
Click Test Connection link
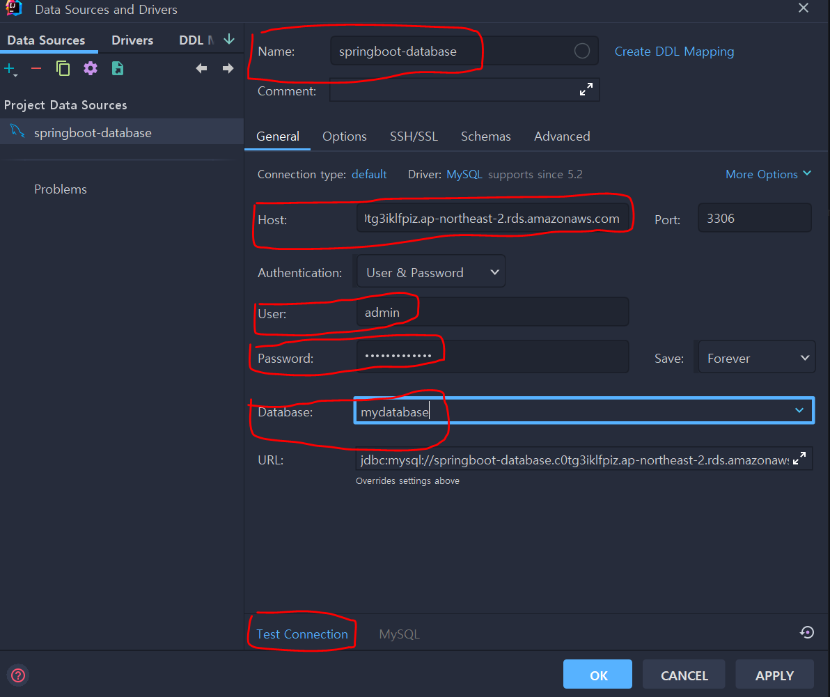(302, 634)
